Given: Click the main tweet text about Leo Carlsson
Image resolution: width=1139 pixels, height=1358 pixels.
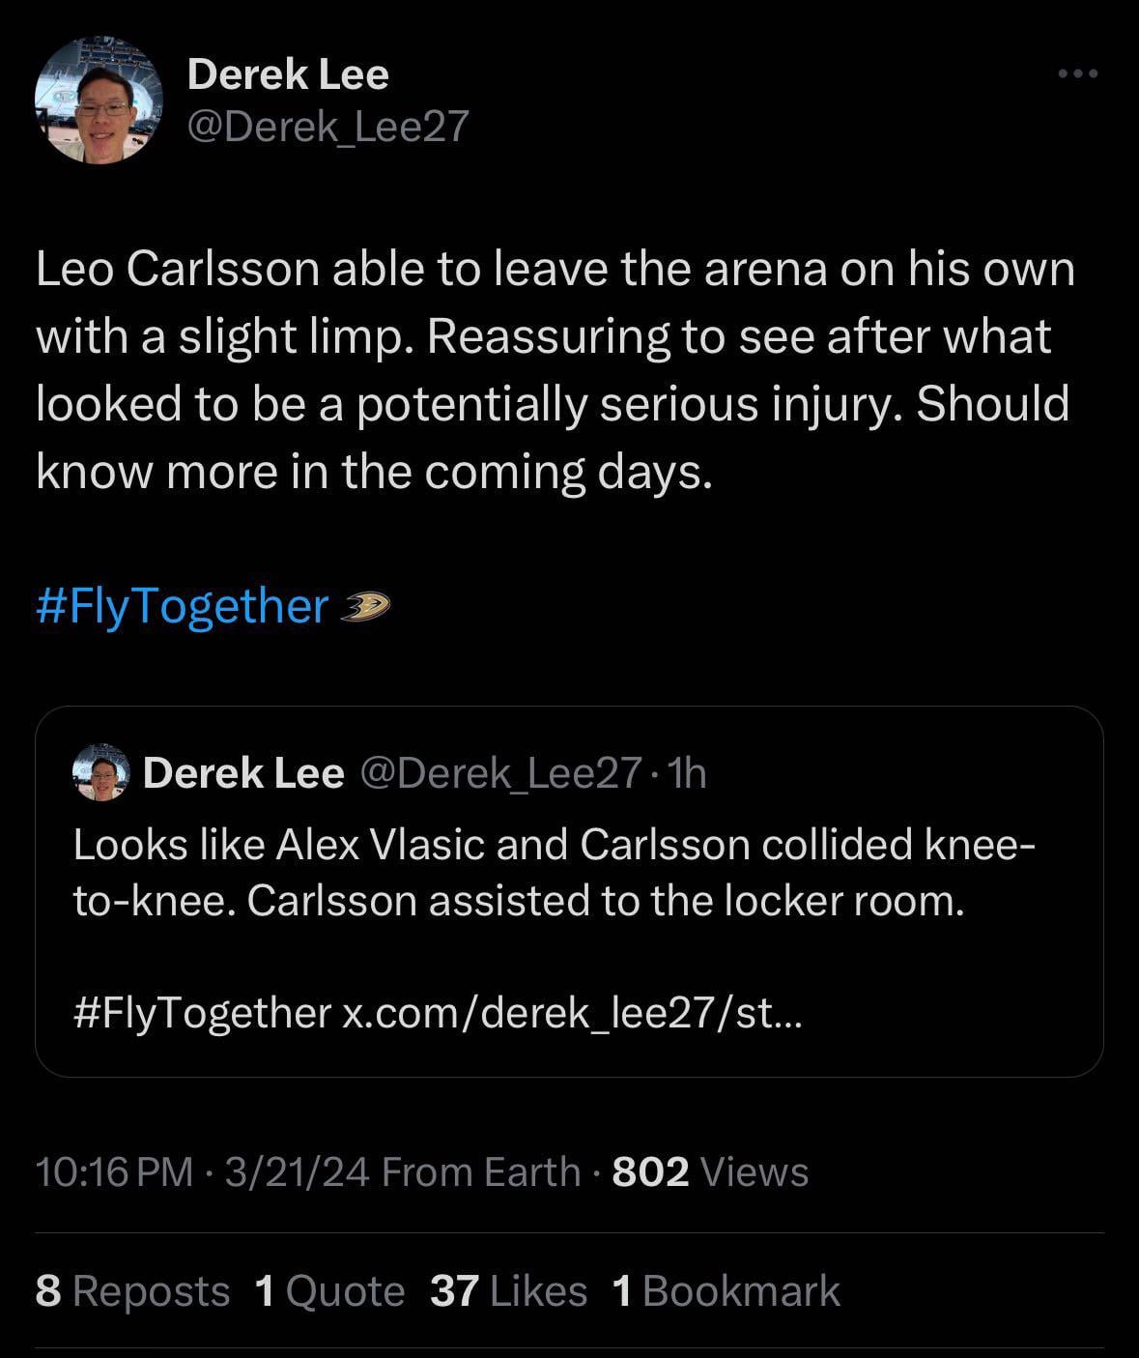Looking at the screenshot, I should [x=555, y=370].
